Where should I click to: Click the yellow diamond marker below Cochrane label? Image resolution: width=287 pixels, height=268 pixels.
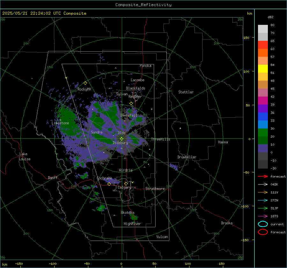pyautogui.click(x=109, y=184)
